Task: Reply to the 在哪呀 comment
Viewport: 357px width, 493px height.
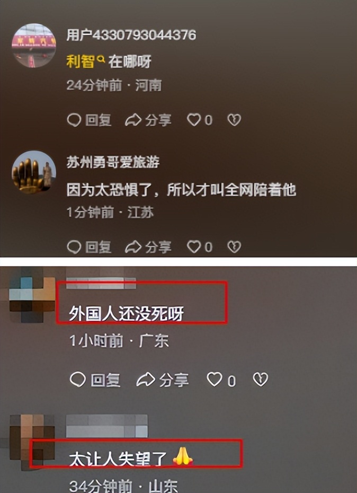Action: click(x=89, y=120)
